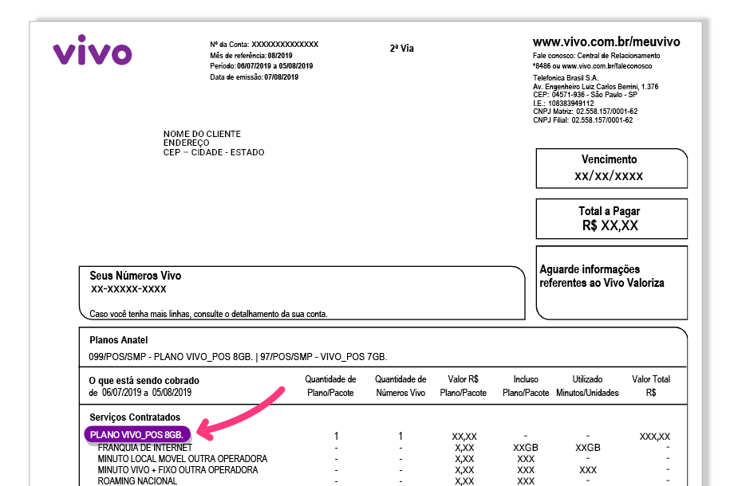Click 'MINUTO LOCAL MOVEL OUTRA OPERADORA' row
734x486 pixels.
pyautogui.click(x=183, y=459)
